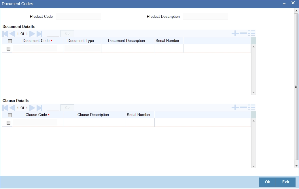Navigate to next Document Details page
299x189 pixels.
coord(32,34)
